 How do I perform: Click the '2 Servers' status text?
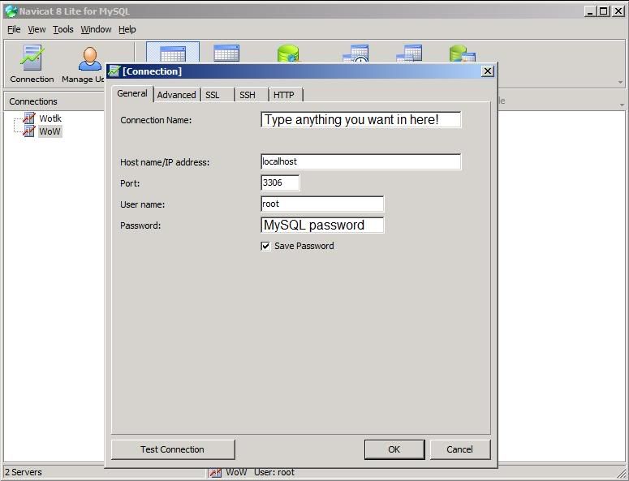(24, 472)
